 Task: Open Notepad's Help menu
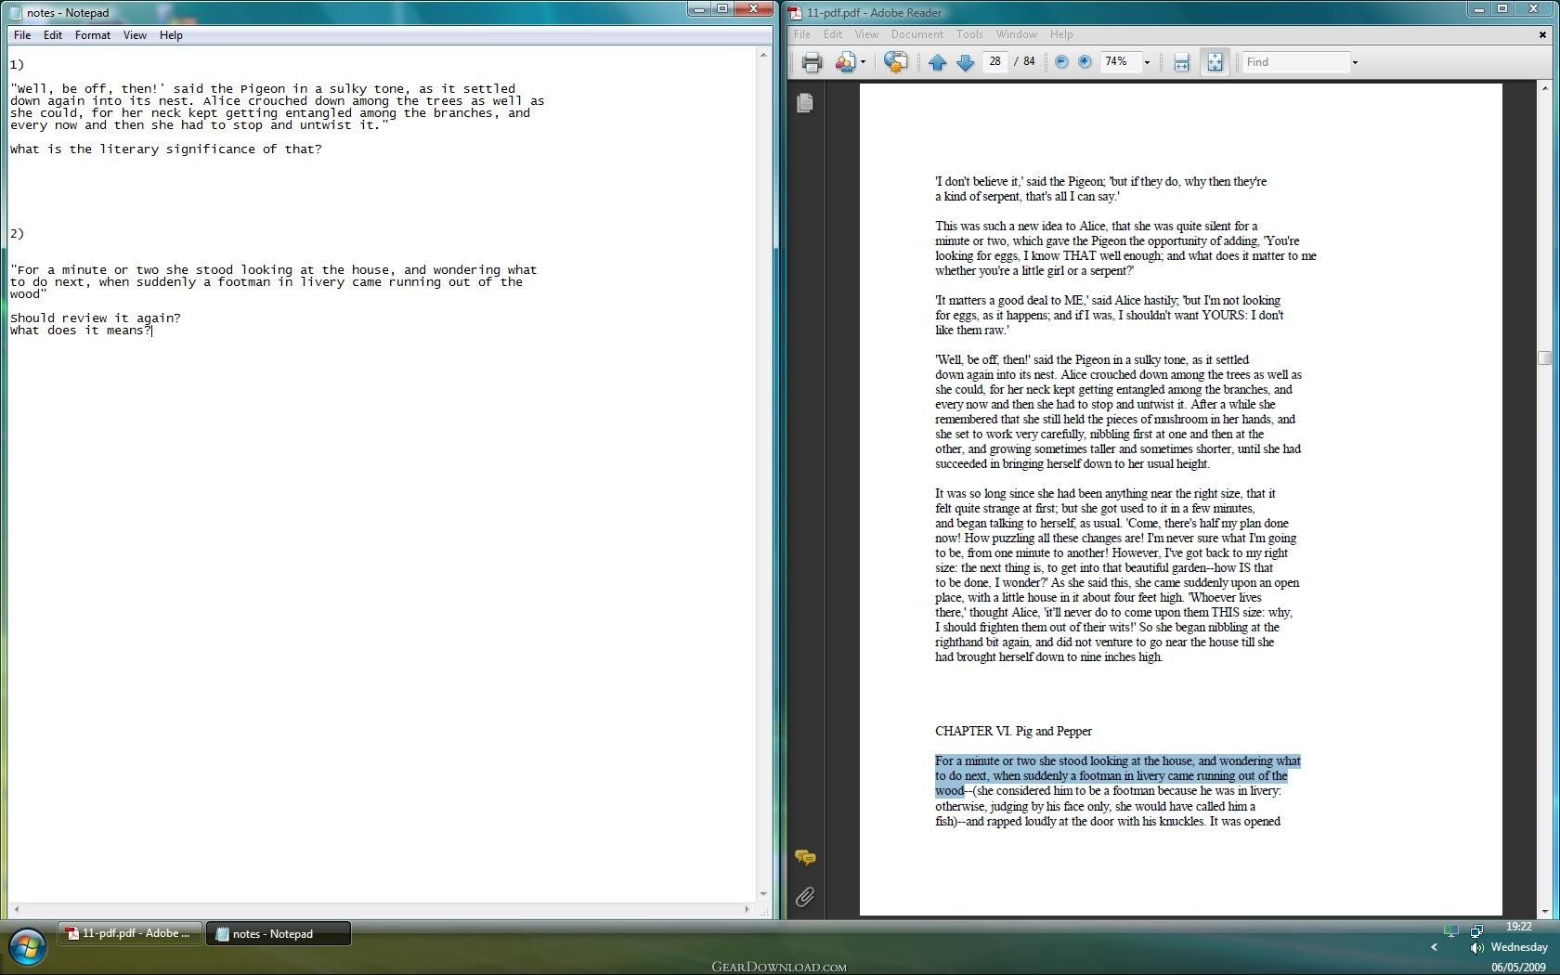(171, 35)
